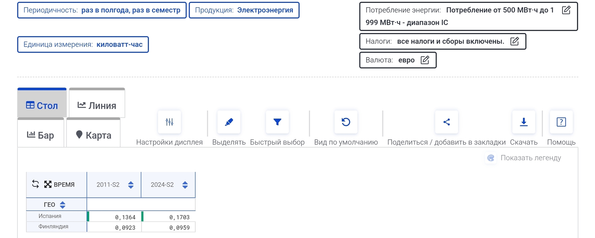This screenshot has height=238, width=595.
Task: Open the Карта map tab
Action: pos(94,135)
